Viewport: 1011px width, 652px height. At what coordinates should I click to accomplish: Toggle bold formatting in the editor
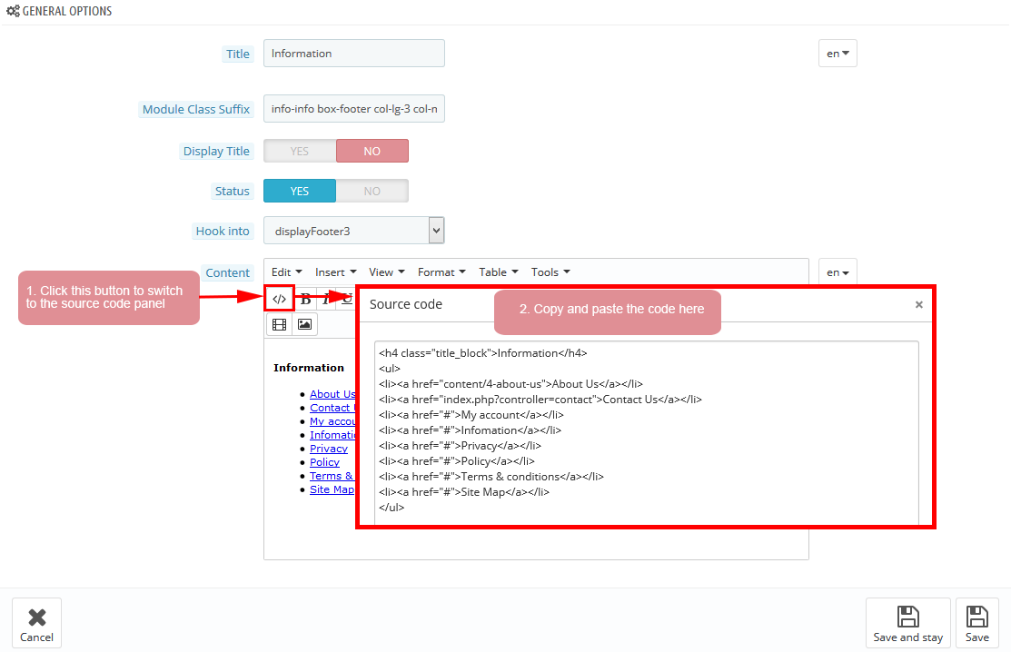[x=306, y=300]
